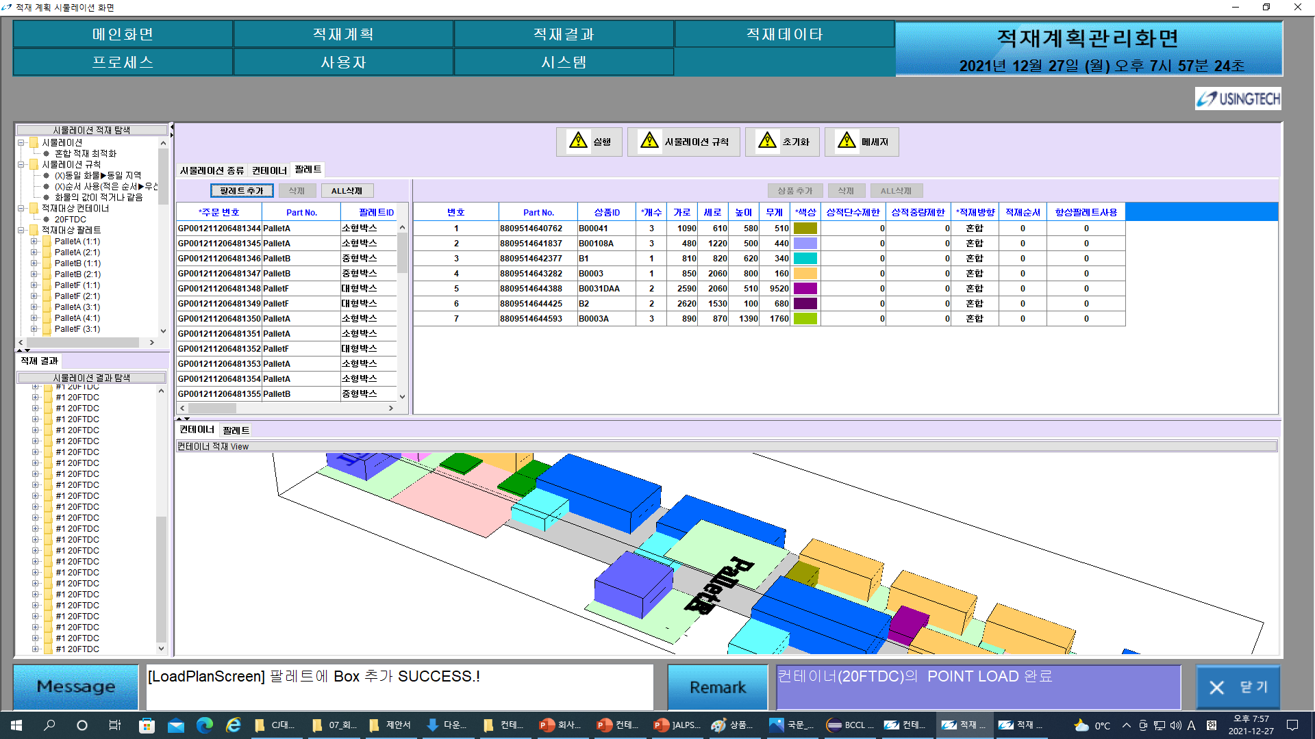Launch Microsoft Edge from taskbar

(205, 725)
